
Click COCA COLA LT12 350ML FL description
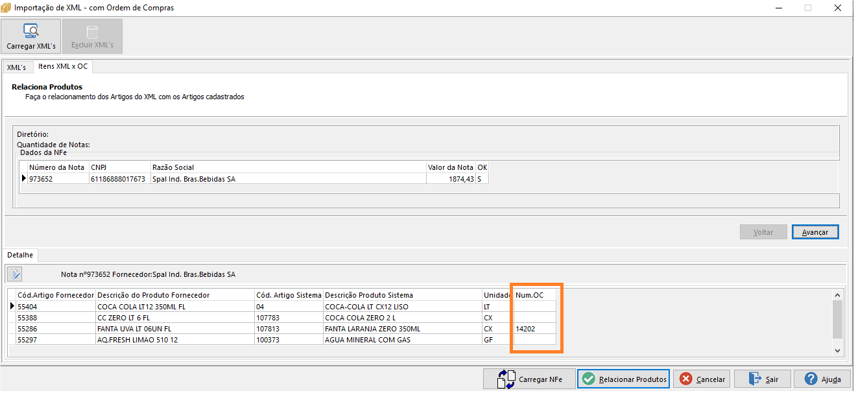pyautogui.click(x=174, y=307)
